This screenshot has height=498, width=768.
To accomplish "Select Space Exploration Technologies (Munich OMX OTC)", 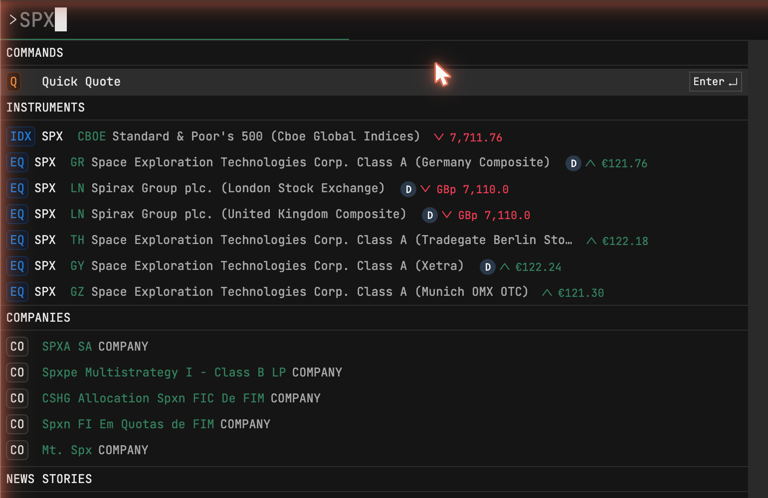I will pyautogui.click(x=374, y=292).
